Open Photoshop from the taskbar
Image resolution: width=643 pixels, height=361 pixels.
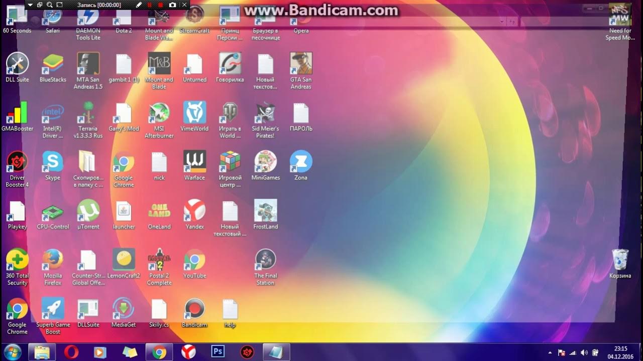218,352
